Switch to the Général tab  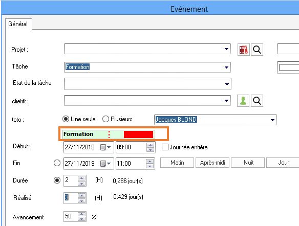click(x=18, y=24)
